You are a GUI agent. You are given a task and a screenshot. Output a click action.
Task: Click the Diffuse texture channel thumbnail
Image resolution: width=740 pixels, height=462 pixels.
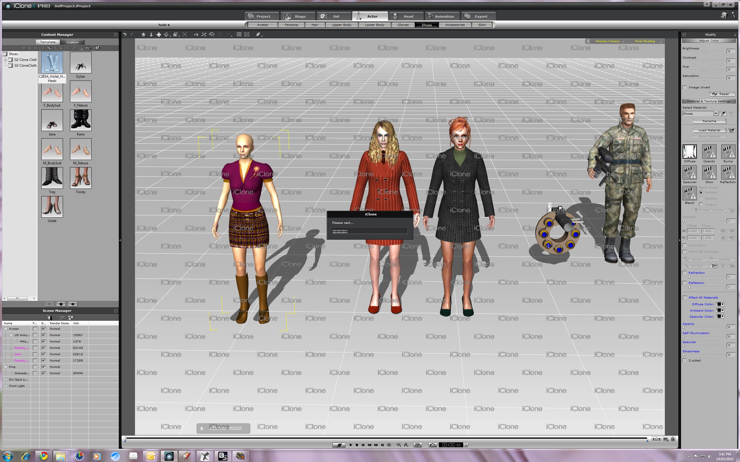click(689, 152)
